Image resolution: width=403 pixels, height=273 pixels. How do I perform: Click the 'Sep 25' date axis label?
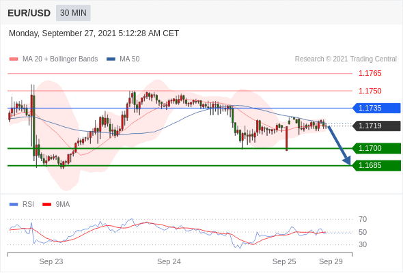coord(284,261)
